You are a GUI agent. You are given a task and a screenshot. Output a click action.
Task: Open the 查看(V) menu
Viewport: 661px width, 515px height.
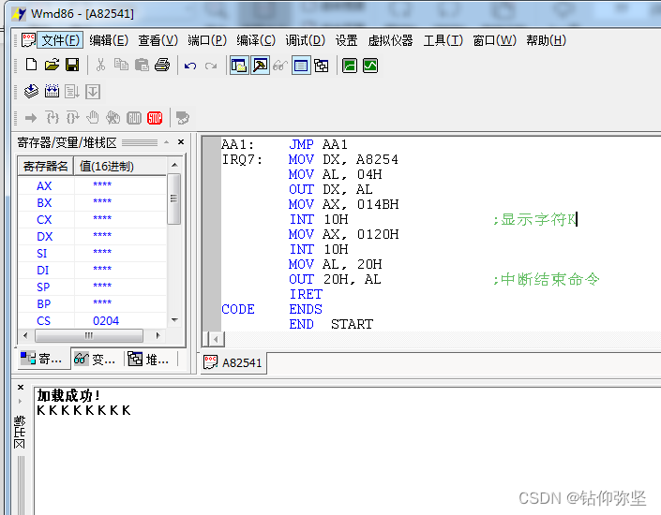(158, 40)
